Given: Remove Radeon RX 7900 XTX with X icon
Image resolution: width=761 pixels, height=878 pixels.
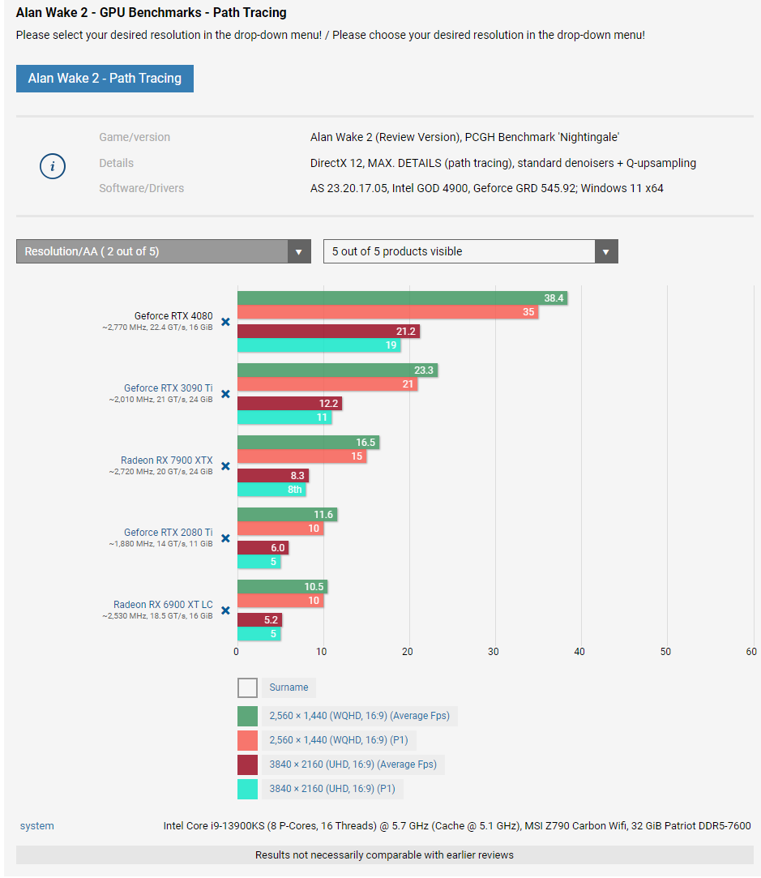Looking at the screenshot, I should point(225,466).
